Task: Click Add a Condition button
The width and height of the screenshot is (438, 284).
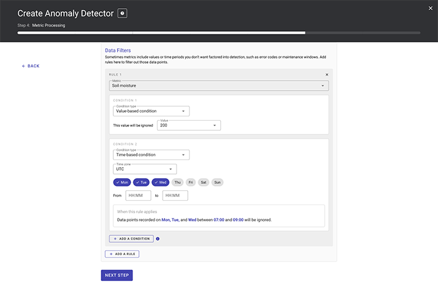Action: [131, 239]
